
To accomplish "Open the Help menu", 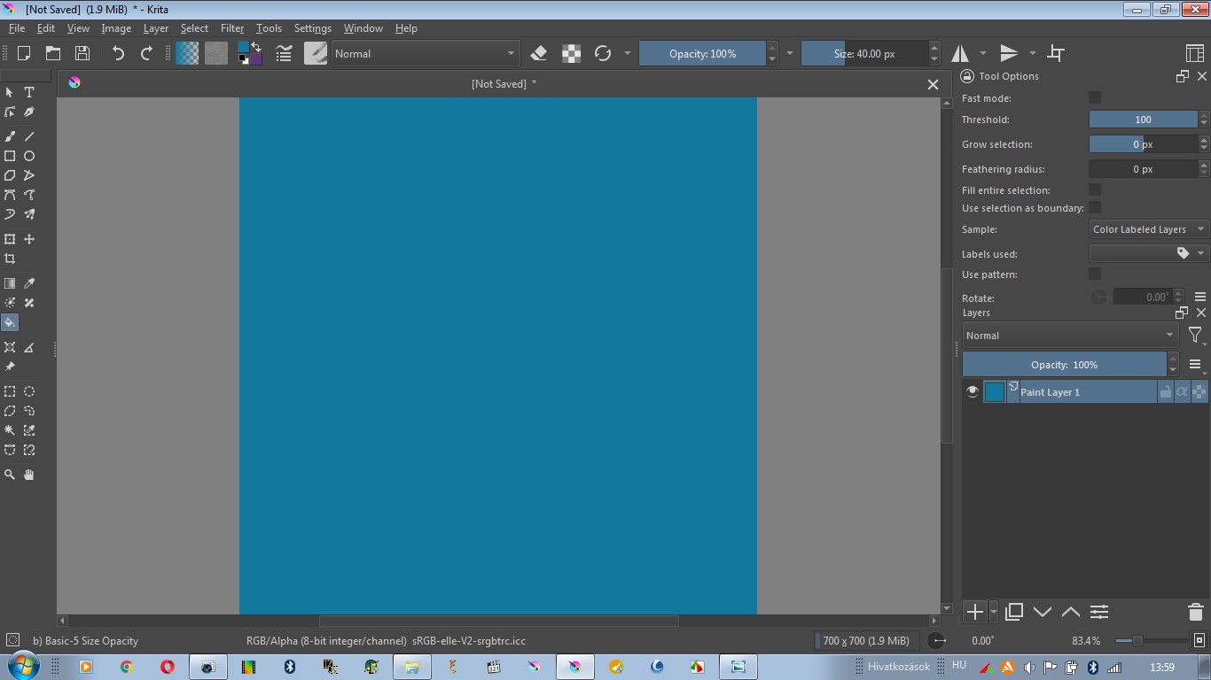I will click(x=406, y=28).
